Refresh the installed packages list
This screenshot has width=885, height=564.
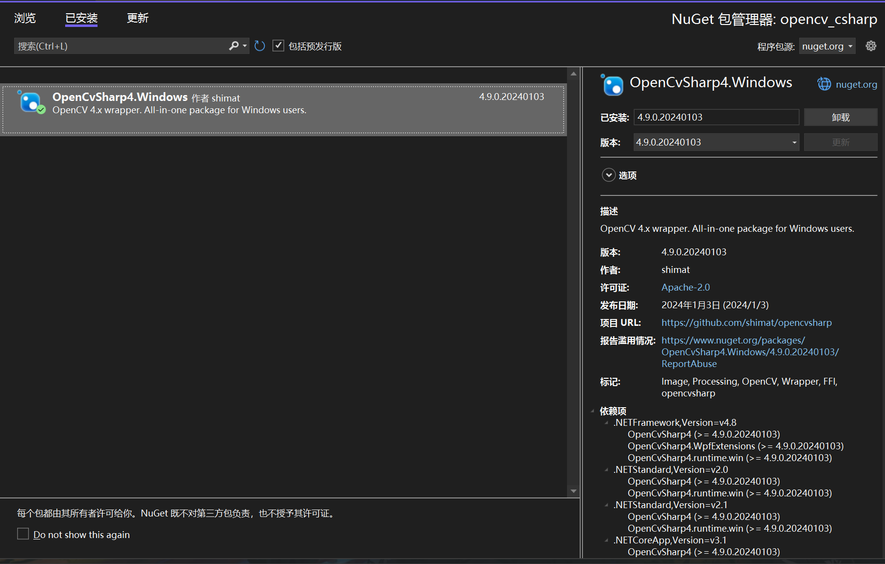pyautogui.click(x=259, y=46)
